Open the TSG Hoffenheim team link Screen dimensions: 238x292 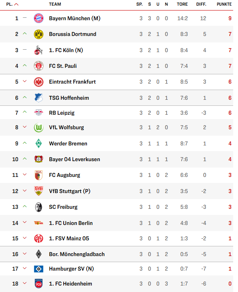point(69,98)
